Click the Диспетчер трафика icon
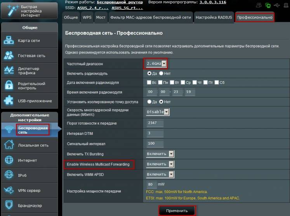The width and height of the screenshot is (290, 216). [x=9, y=70]
